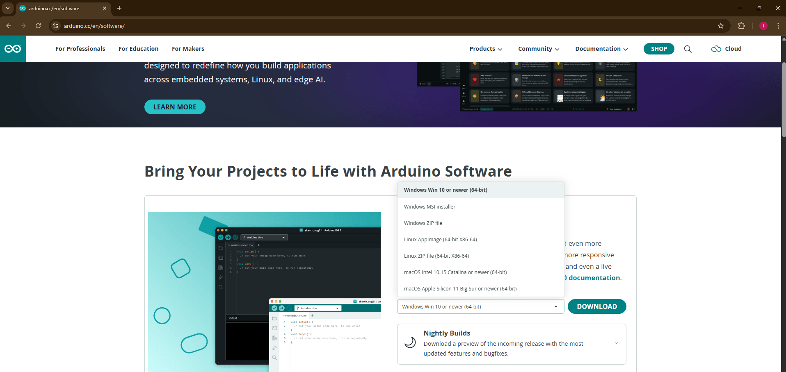Reload the page
The width and height of the screenshot is (786, 372).
[38, 26]
